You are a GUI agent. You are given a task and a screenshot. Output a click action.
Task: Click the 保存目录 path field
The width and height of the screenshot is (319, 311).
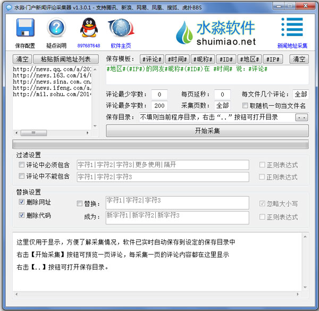(x=217, y=117)
